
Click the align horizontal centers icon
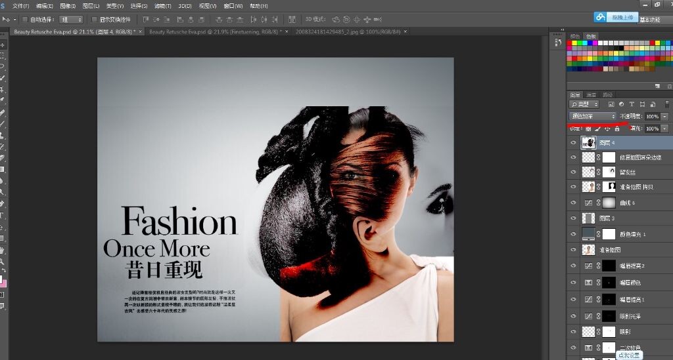[191, 19]
